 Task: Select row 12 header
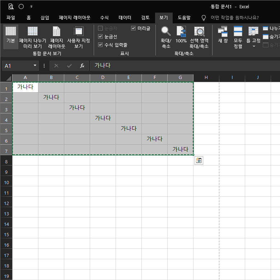pyautogui.click(x=6, y=202)
